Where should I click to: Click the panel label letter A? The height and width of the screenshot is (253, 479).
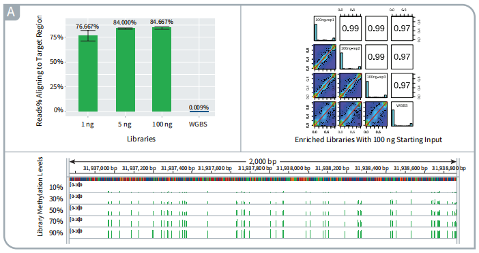(11, 12)
